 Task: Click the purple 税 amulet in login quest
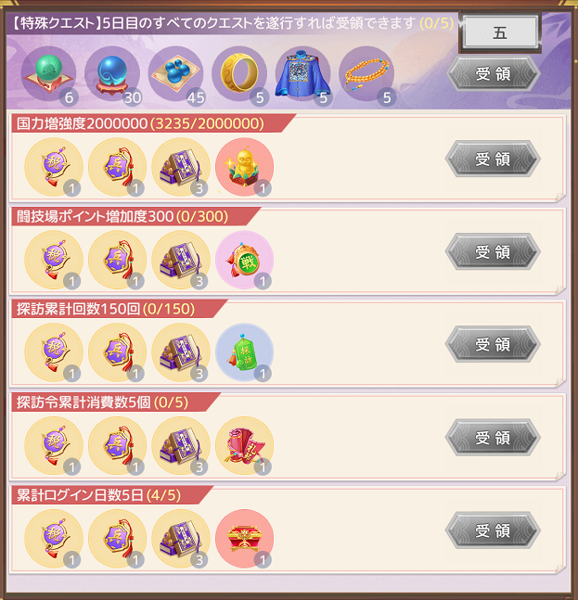coord(54,539)
